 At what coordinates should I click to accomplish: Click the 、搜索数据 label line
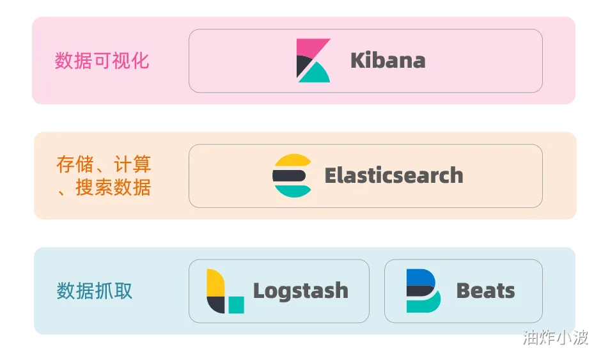(104, 188)
